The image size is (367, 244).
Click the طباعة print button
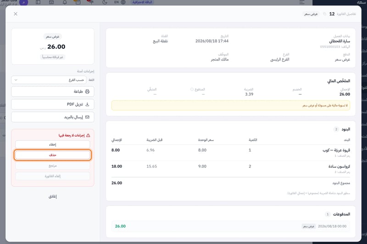point(53,92)
